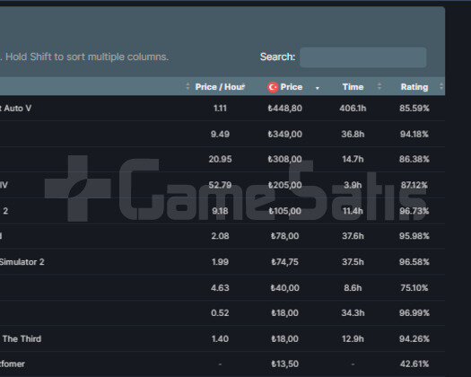Click the 11.4h time value
Screen dimensions: 471x377
[x=353, y=211]
